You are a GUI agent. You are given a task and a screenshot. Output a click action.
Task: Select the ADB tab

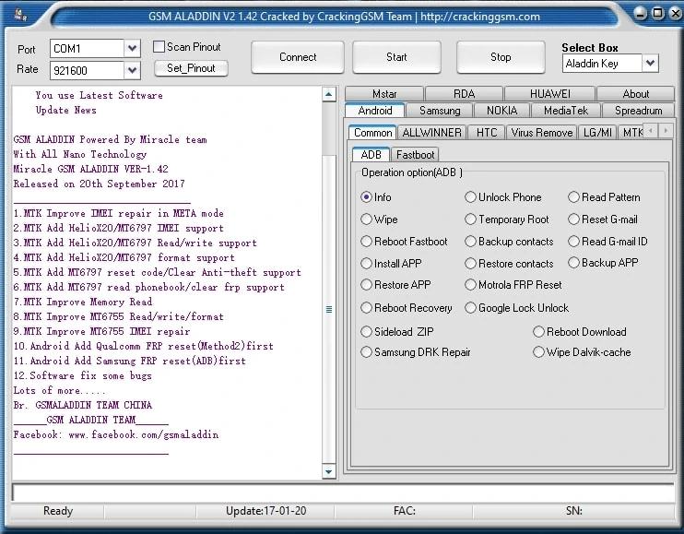371,154
